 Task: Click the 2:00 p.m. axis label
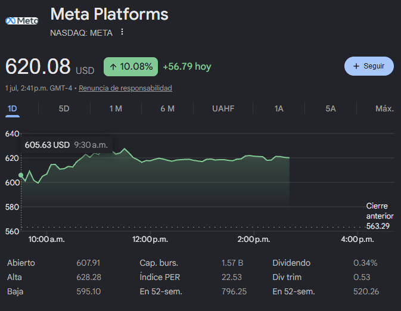254,240
